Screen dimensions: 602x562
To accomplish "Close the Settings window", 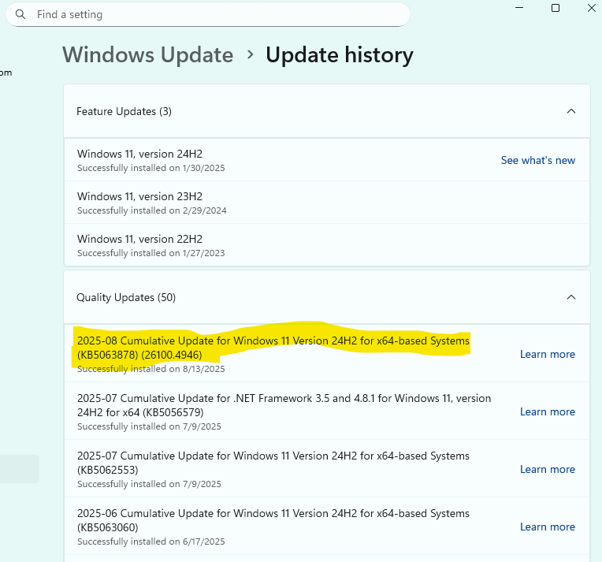I will [592, 8].
